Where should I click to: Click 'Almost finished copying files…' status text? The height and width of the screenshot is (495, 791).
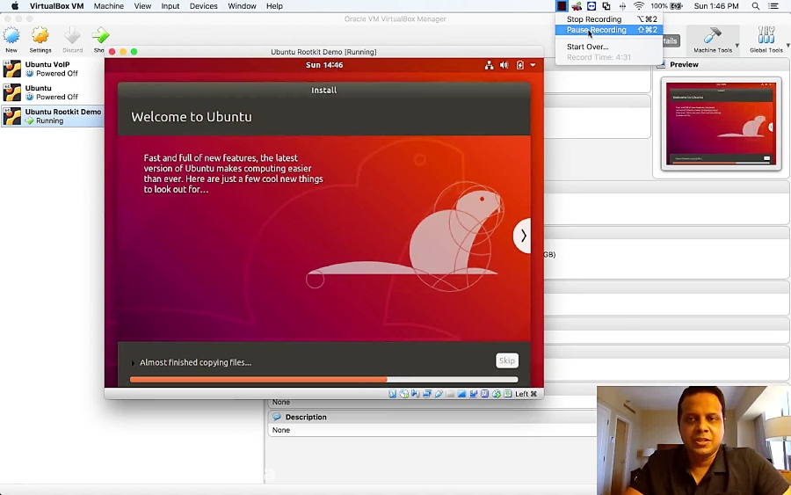(x=195, y=362)
